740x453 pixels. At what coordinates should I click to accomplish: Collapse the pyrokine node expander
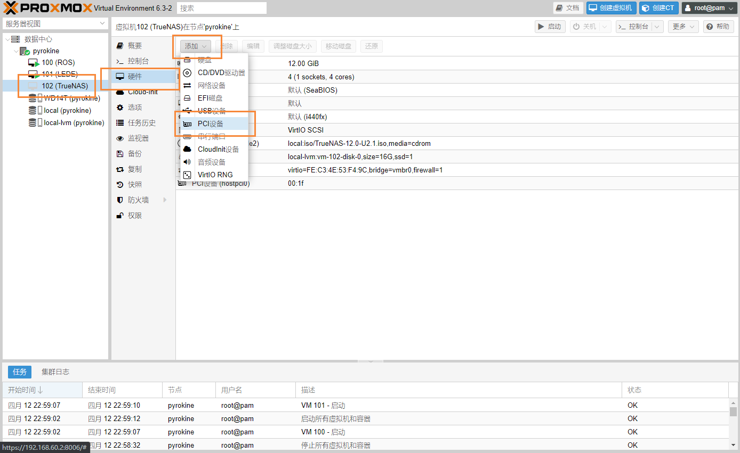click(16, 52)
